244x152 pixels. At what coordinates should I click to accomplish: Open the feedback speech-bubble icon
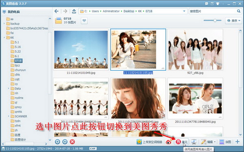click(207, 4)
